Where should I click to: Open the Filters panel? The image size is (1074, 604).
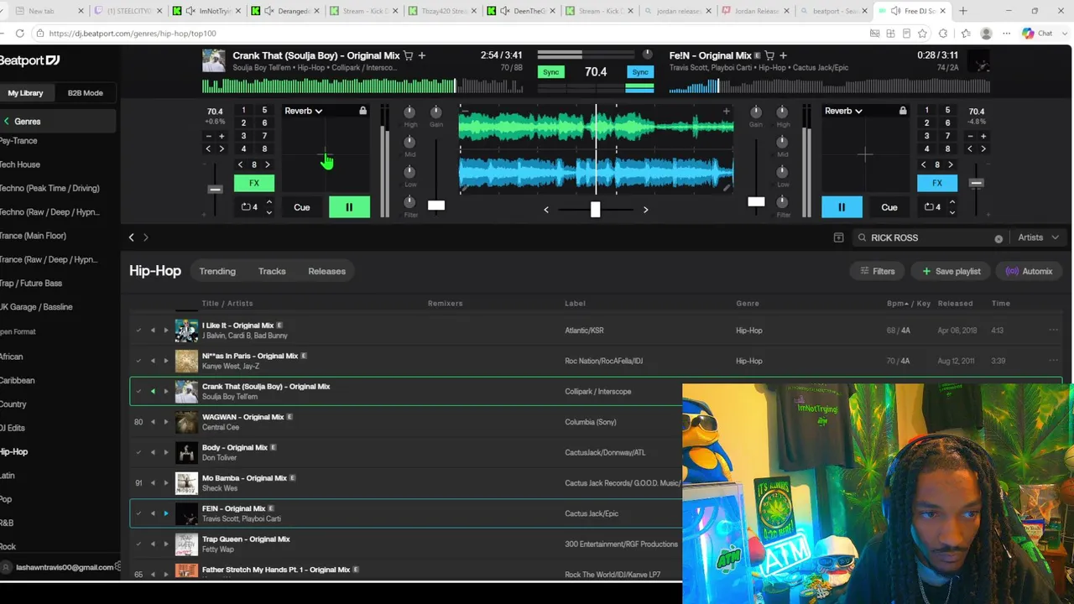point(877,271)
